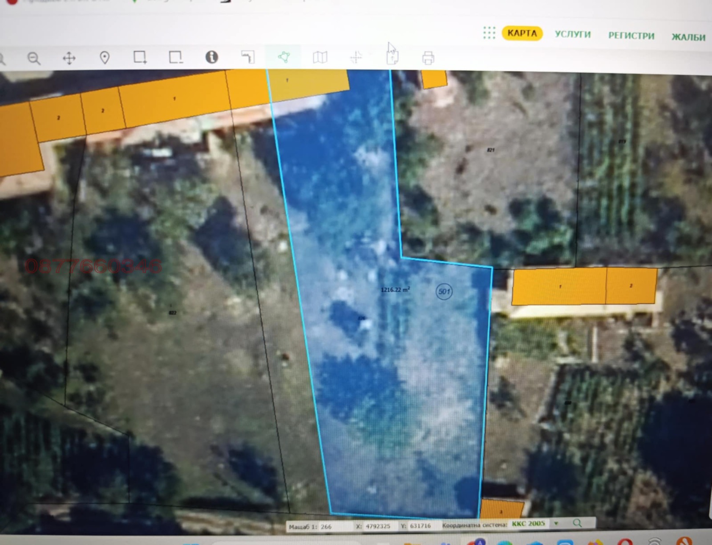712x545 pixels.
Task: Open the dotted grid apps menu
Action: [x=489, y=32]
